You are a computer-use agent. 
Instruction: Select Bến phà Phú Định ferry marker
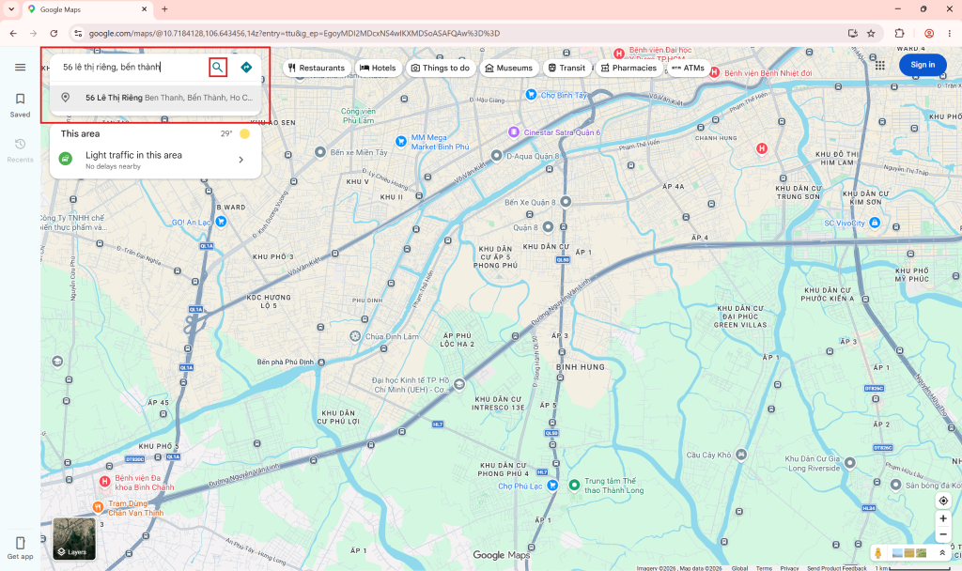321,363
